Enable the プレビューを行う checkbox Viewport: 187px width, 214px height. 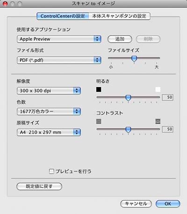[51, 171]
